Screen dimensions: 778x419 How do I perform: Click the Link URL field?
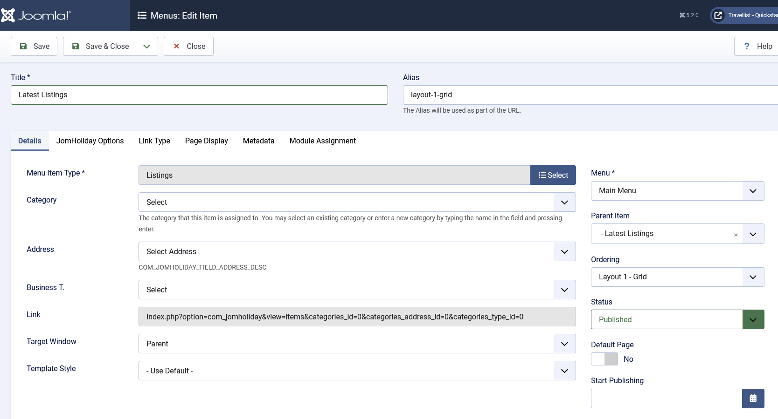tap(357, 317)
